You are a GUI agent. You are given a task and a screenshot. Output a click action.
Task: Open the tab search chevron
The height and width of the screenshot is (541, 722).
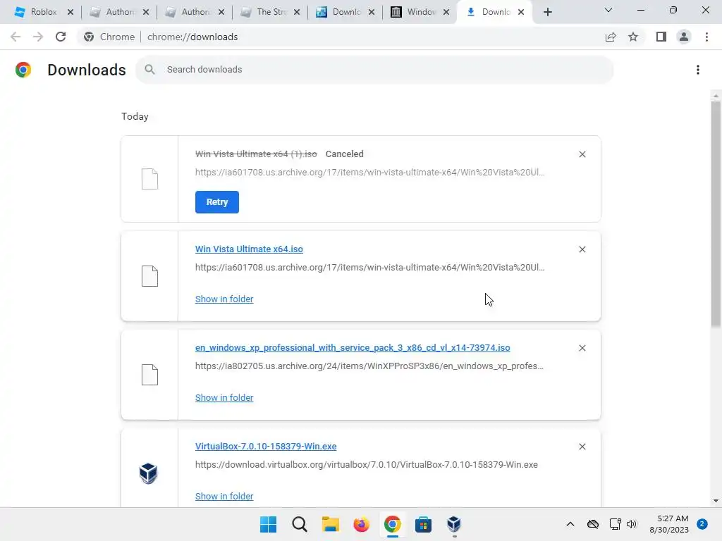(x=608, y=10)
